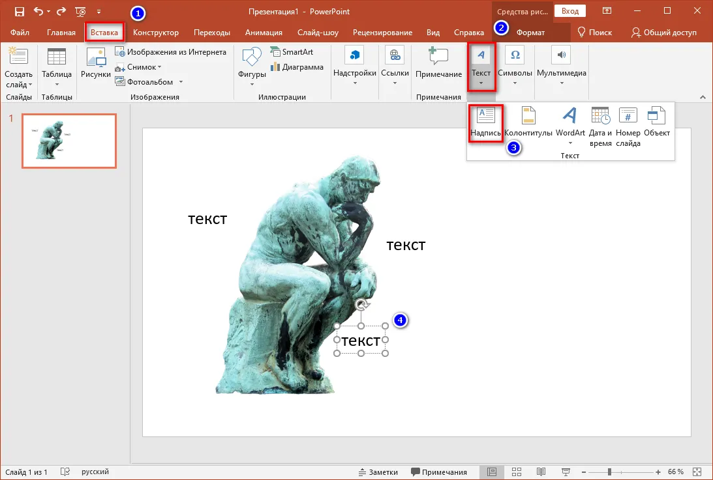The width and height of the screenshot is (713, 480).
Task: Open the Customize Quick Access Toolbar dropdown
Action: (99, 12)
